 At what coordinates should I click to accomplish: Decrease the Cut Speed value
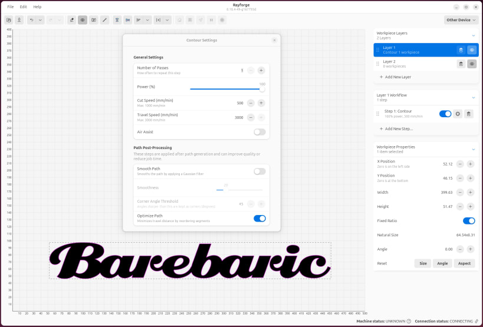point(251,103)
